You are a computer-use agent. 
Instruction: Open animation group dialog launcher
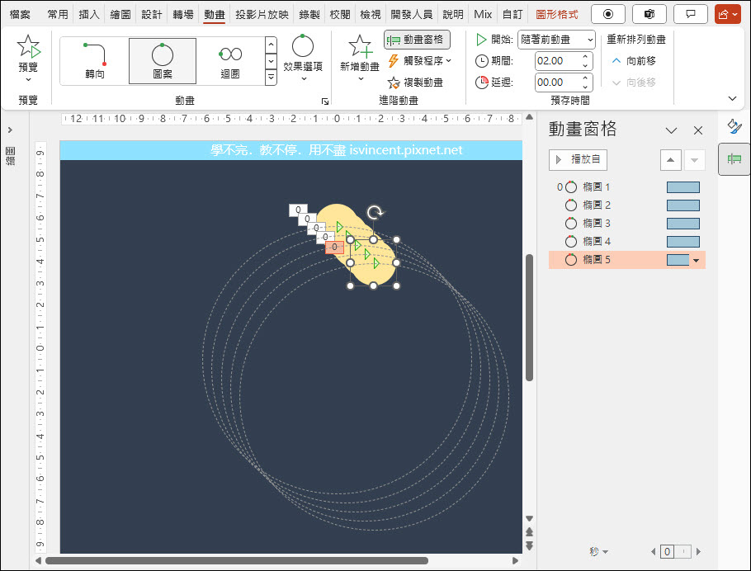point(325,101)
